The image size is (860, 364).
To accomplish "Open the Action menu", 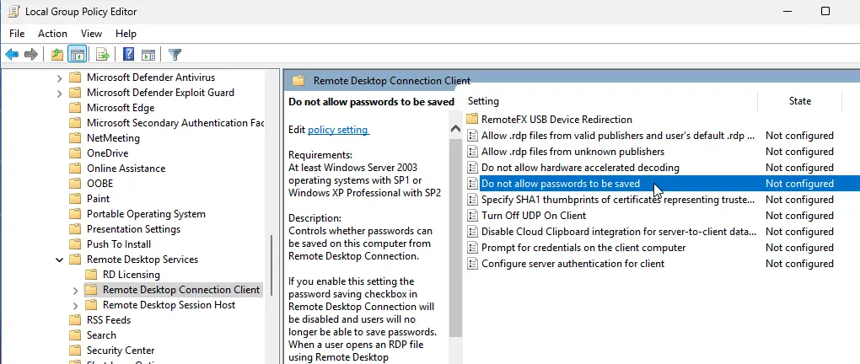I will 52,34.
